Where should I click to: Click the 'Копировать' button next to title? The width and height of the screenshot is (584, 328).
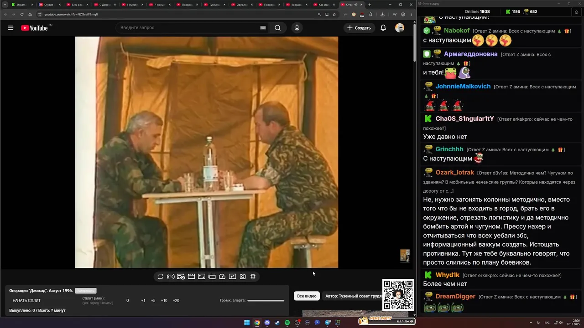point(86,291)
